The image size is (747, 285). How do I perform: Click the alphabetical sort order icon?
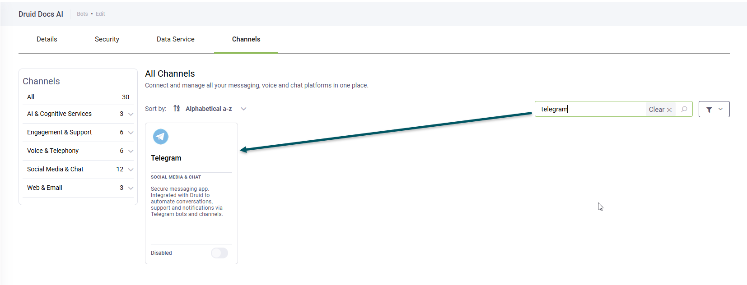(x=177, y=109)
